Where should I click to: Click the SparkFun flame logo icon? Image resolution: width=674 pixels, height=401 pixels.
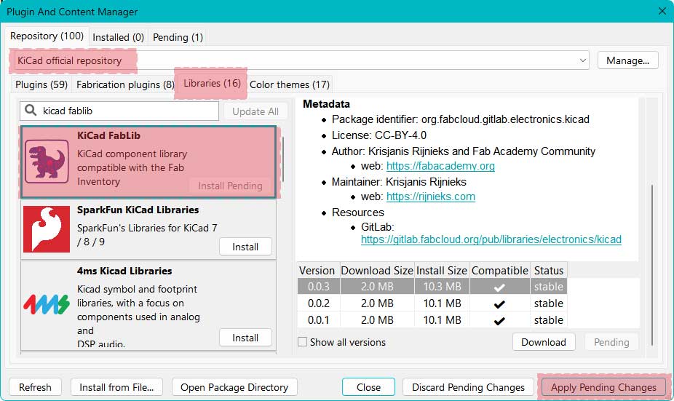click(47, 229)
